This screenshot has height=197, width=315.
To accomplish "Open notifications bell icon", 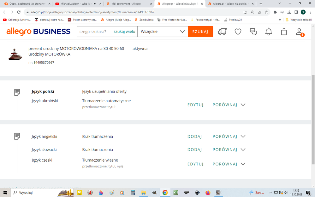I will (x=269, y=32).
